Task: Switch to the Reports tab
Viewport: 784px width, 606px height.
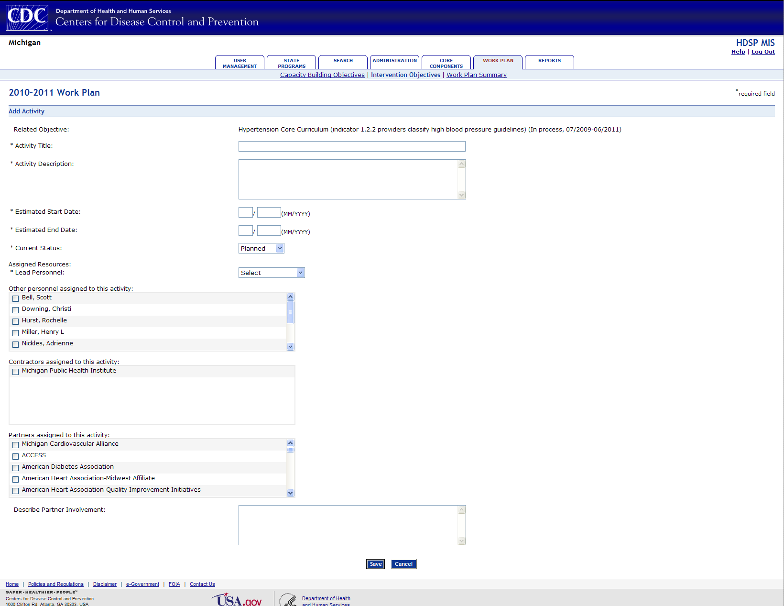Action: point(549,62)
